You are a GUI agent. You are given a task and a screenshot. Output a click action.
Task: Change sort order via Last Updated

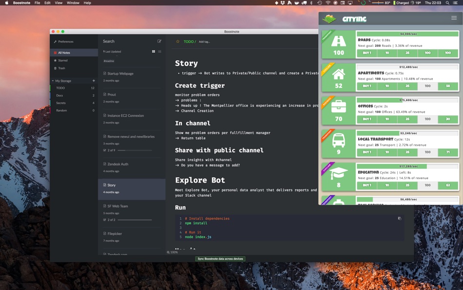(x=112, y=51)
